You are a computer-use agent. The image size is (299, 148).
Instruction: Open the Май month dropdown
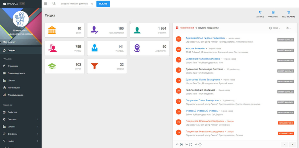[x=275, y=28]
